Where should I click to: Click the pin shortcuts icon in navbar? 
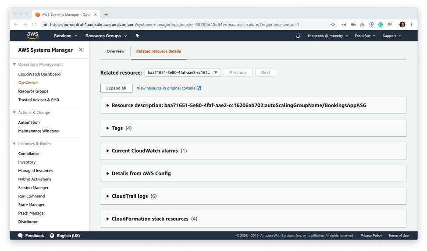coord(137,36)
